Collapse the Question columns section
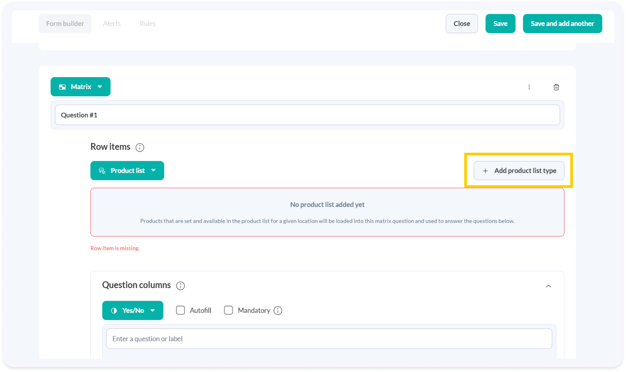 pos(548,286)
